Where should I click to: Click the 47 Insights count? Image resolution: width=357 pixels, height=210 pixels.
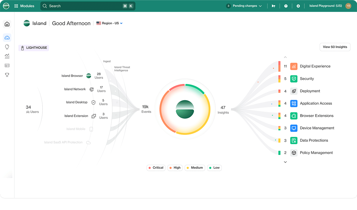pyautogui.click(x=223, y=110)
